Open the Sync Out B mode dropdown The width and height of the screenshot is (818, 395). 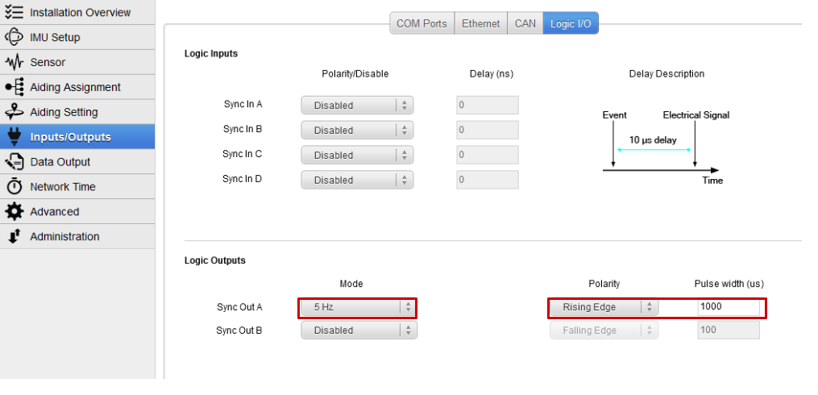pyautogui.click(x=357, y=331)
